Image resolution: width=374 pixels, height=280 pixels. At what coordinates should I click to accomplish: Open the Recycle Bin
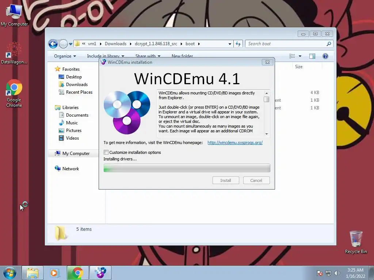[x=356, y=242]
